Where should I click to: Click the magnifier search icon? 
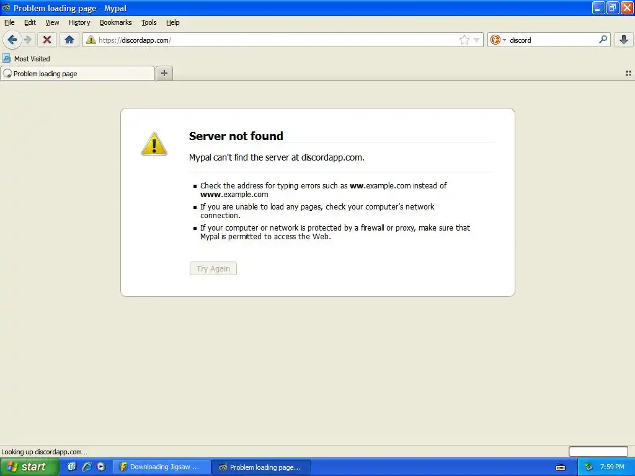(603, 40)
